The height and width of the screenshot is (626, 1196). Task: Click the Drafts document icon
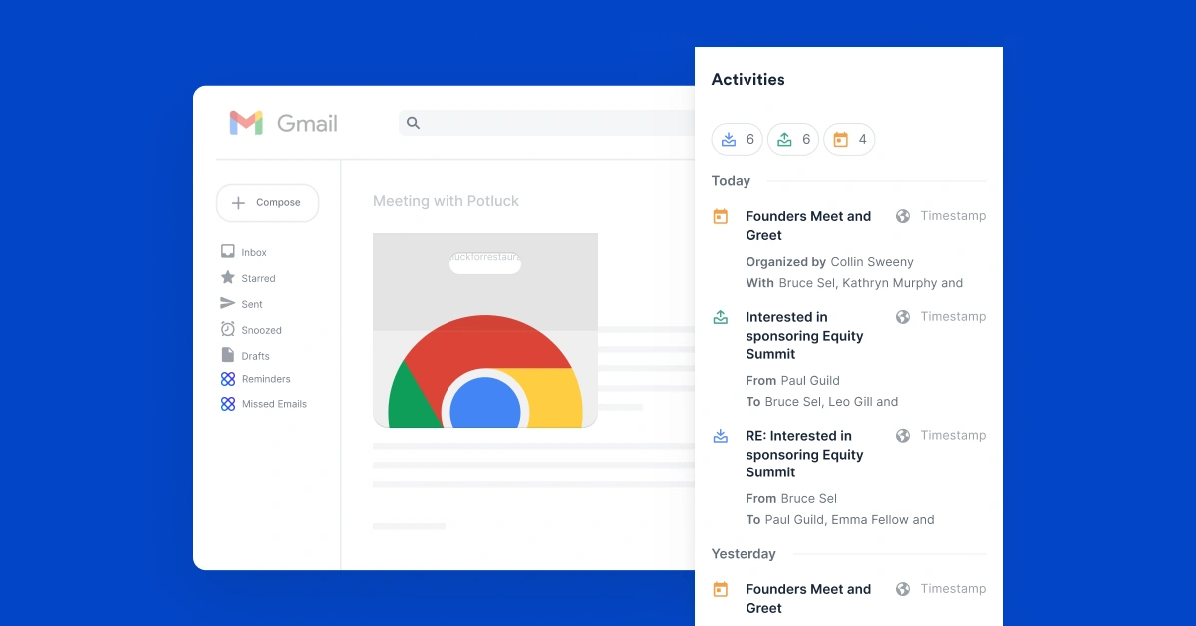coord(228,355)
